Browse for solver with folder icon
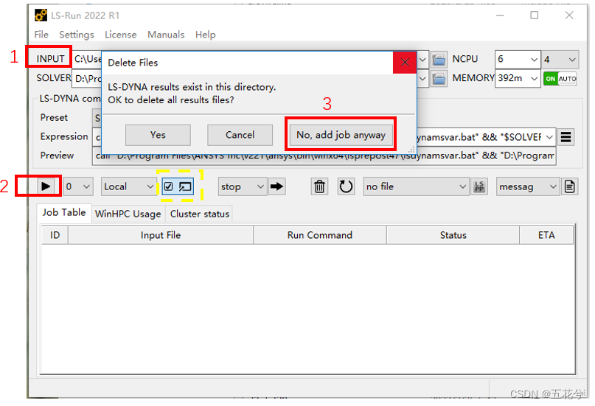Viewport: 595px width, 406px height. [x=439, y=78]
